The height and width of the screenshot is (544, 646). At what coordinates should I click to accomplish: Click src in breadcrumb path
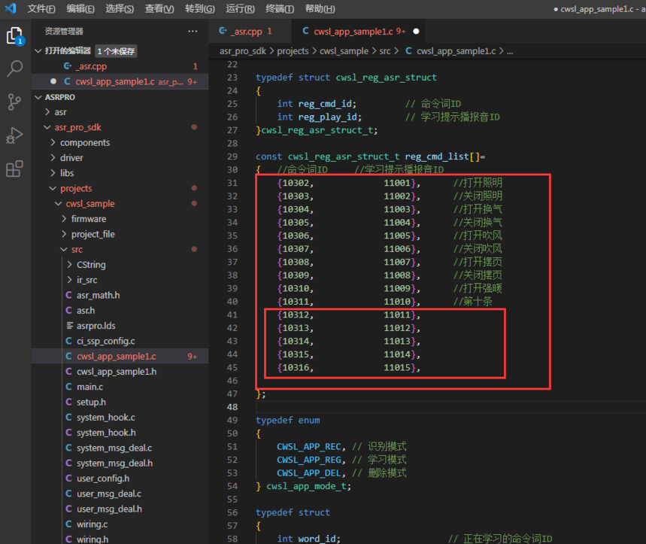[385, 51]
